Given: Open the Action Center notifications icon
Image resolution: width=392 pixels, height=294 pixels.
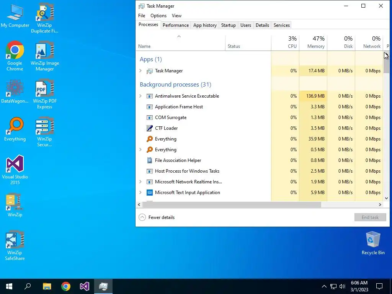Looking at the screenshot, I should [x=379, y=286].
